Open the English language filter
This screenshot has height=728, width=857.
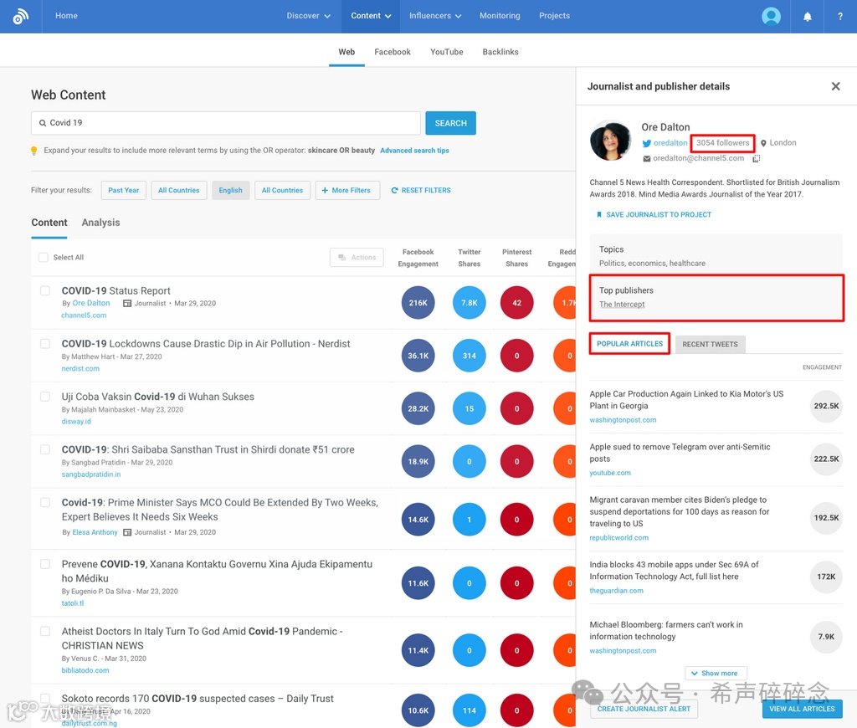[x=231, y=190]
